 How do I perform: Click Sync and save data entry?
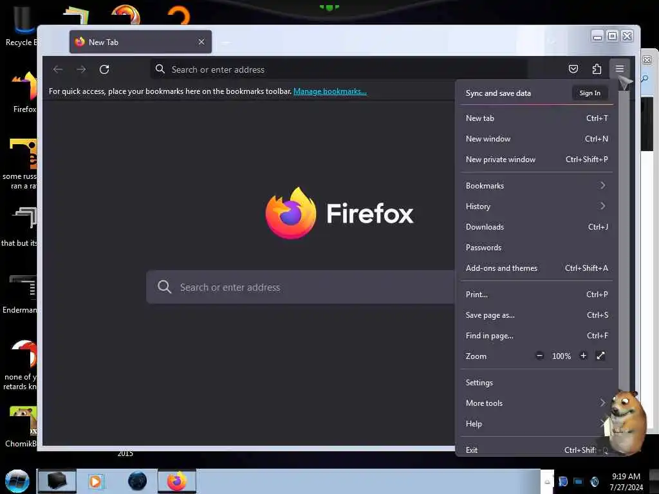coord(498,93)
